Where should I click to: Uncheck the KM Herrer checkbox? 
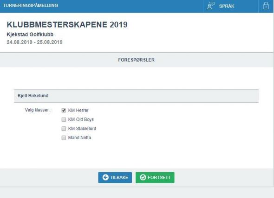tap(64, 111)
